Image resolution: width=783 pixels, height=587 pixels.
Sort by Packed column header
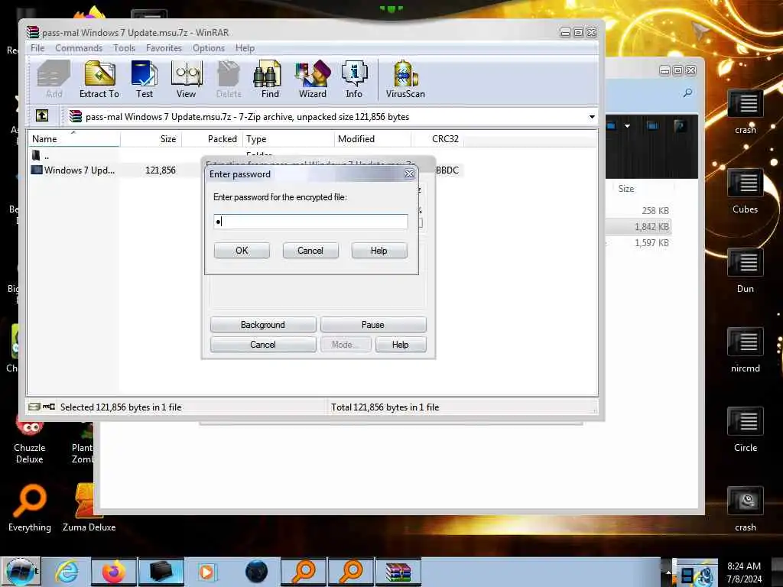(213, 139)
